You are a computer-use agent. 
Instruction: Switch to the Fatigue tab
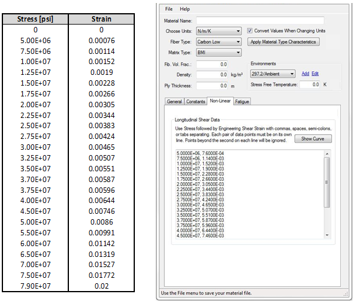point(242,101)
